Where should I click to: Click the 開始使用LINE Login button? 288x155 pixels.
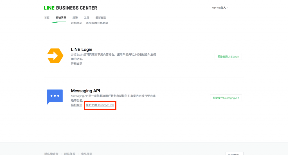(x=228, y=56)
